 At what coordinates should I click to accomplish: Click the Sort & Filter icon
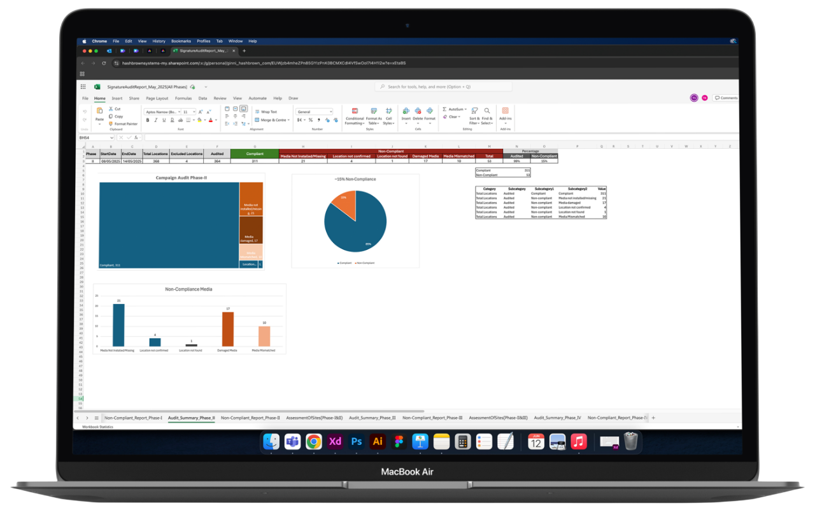tap(474, 111)
